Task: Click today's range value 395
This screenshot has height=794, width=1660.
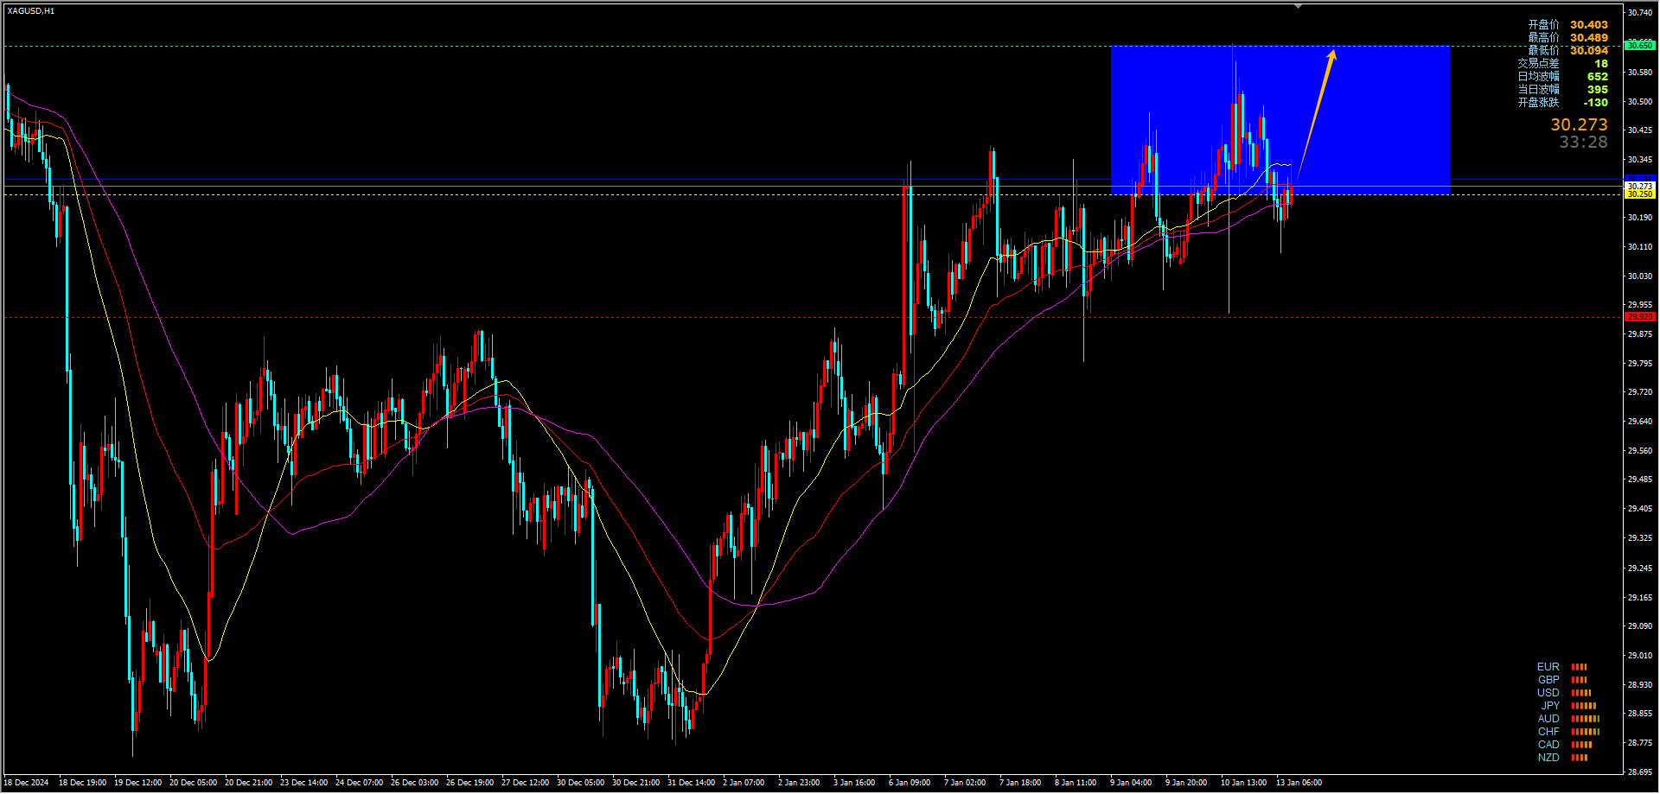Action: (x=1598, y=90)
